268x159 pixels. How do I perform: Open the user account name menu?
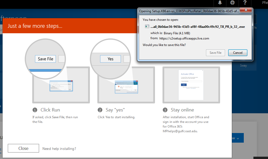pyautogui.click(x=265, y=3)
